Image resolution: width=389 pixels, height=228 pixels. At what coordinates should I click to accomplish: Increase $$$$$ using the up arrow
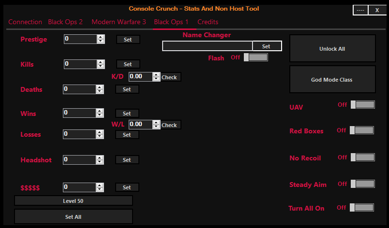[100, 185]
